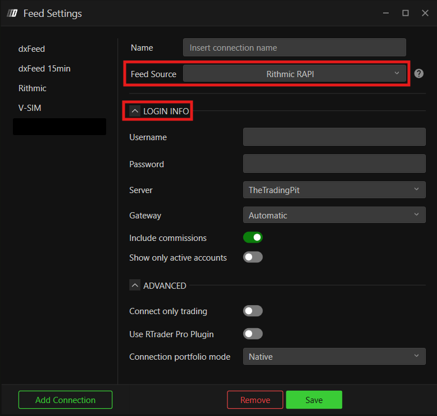Select the Rithmic connection in the sidebar
The image size is (437, 416).
click(33, 88)
